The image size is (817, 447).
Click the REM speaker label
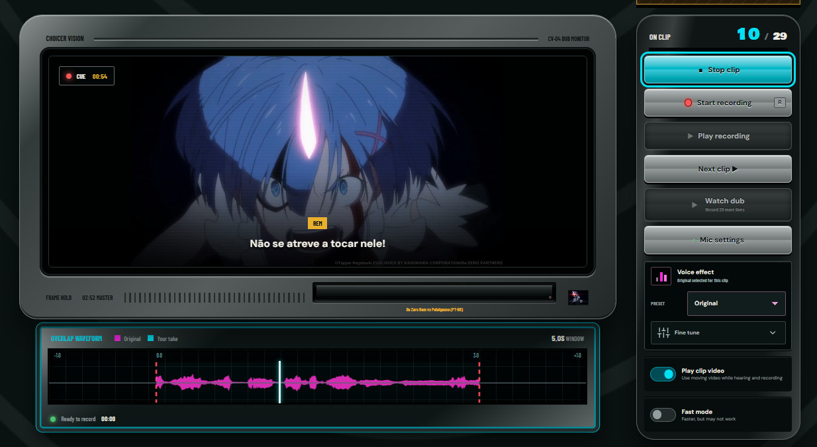317,223
